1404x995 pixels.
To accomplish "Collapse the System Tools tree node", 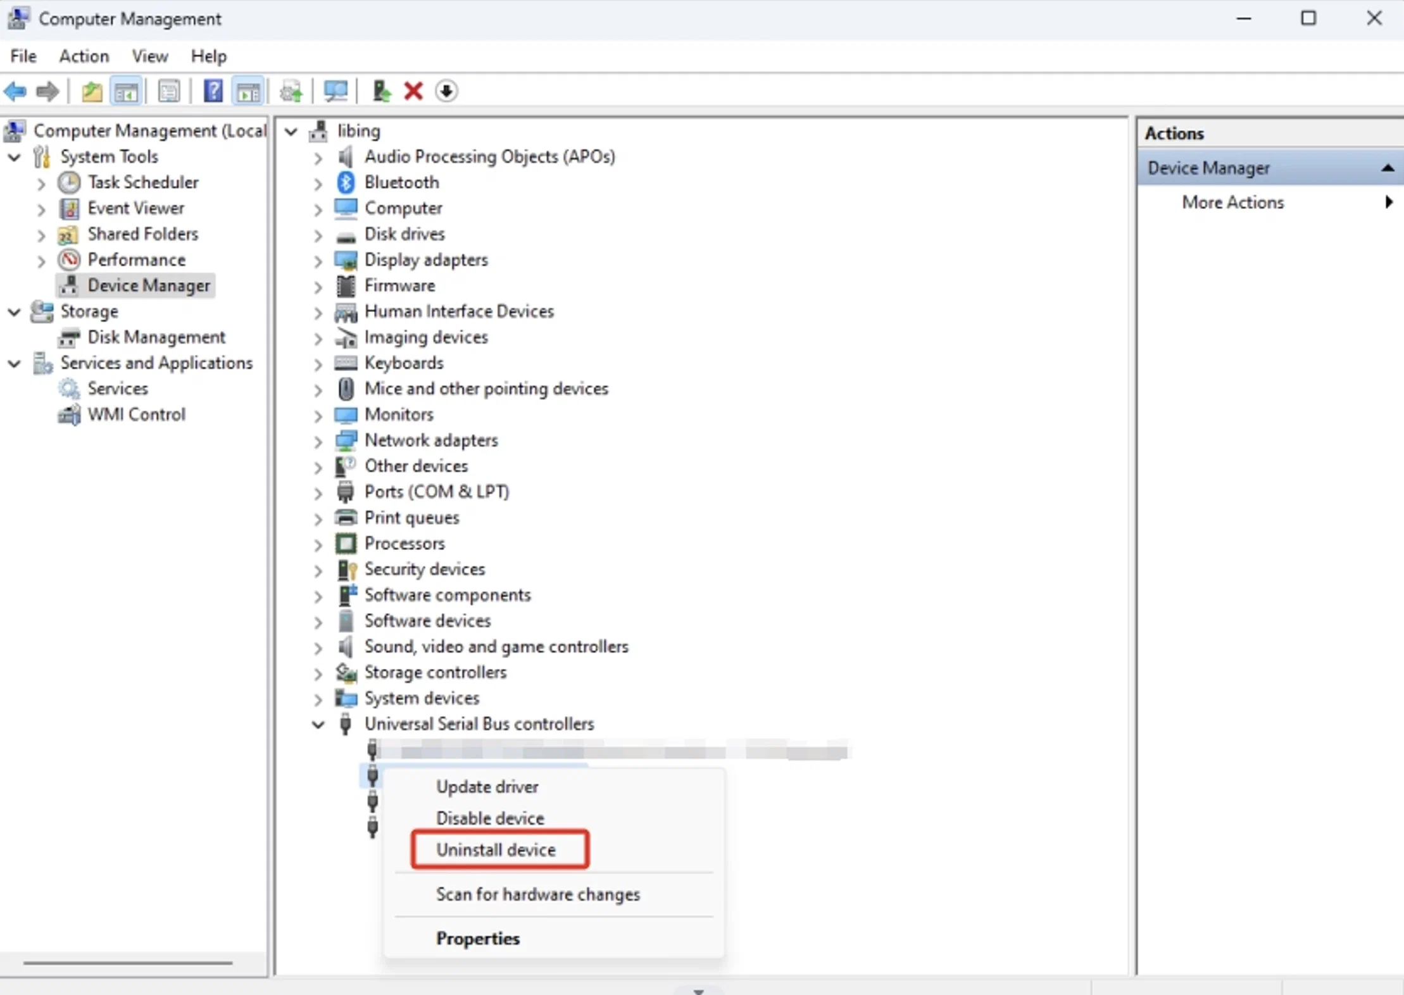I will point(15,157).
